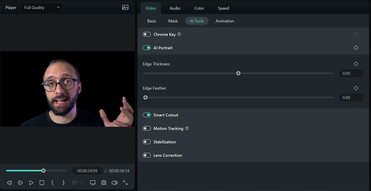Select the Basic sub-tab
Image resolution: width=371 pixels, height=191 pixels.
pyautogui.click(x=152, y=21)
